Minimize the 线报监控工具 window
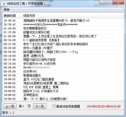This screenshot has width=126, height=117. (103, 3)
